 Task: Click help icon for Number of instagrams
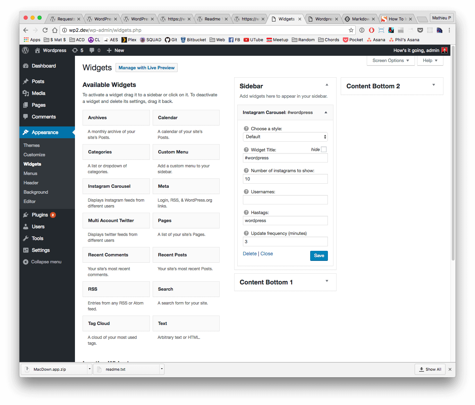(x=246, y=170)
